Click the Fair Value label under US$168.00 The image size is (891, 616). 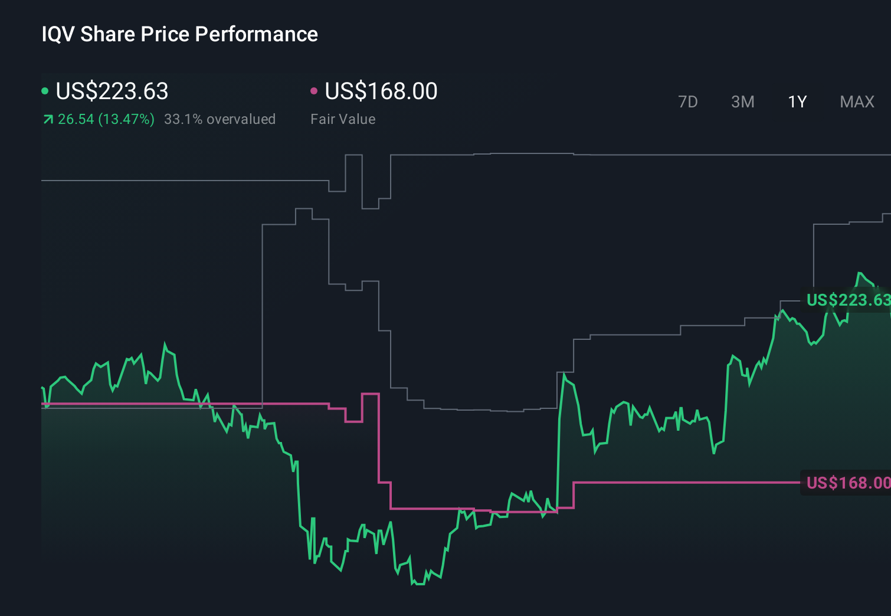[x=343, y=119]
